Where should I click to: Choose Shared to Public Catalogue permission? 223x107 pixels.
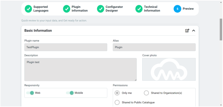[x=117, y=102]
